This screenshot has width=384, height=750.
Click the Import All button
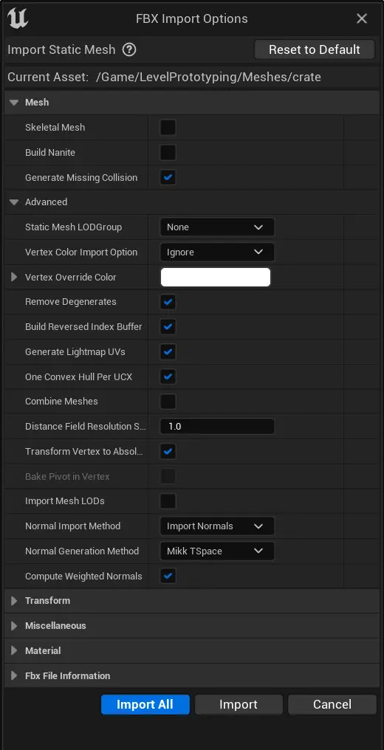(145, 704)
